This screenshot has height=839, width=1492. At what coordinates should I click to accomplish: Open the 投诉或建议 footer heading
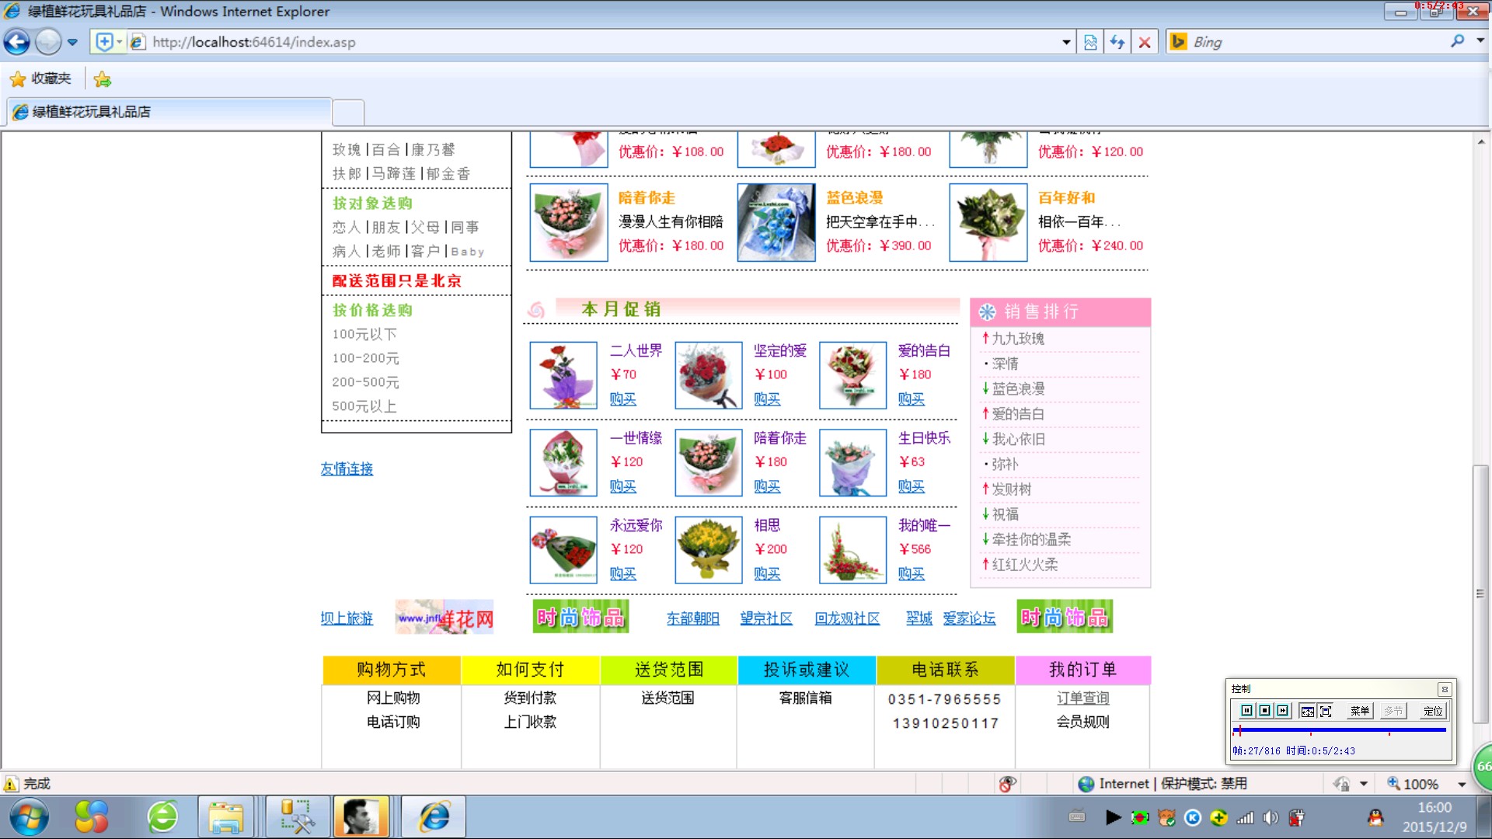[x=807, y=670]
